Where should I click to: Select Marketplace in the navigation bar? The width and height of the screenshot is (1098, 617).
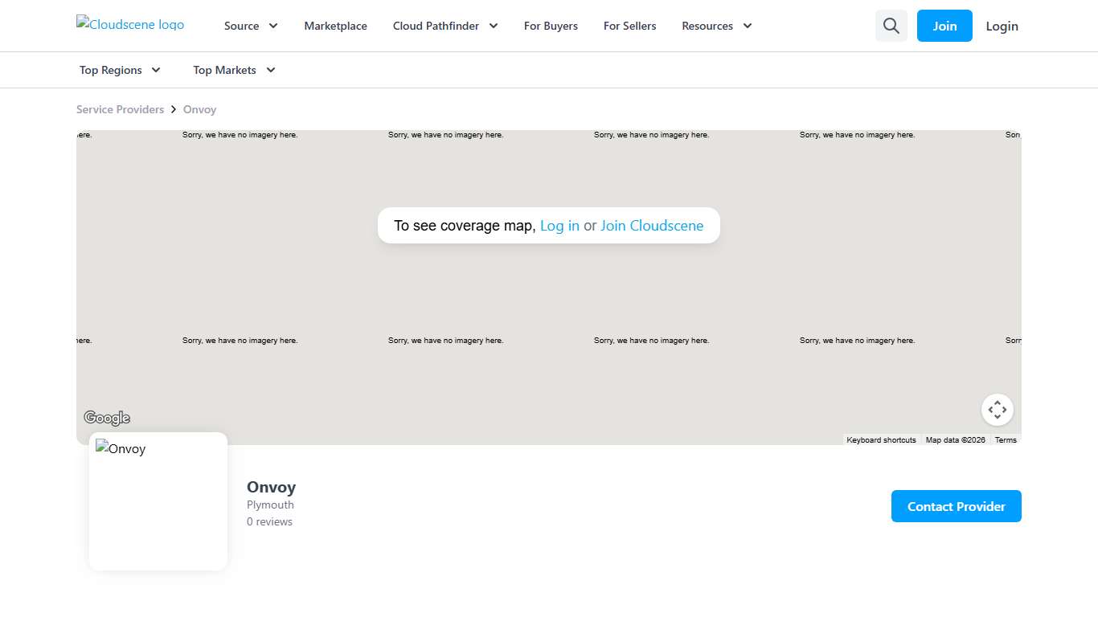coord(335,26)
